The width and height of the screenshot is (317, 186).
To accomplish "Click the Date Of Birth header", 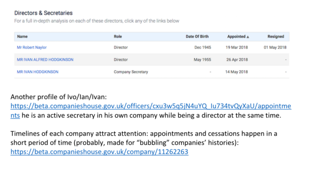I will click(x=197, y=37).
